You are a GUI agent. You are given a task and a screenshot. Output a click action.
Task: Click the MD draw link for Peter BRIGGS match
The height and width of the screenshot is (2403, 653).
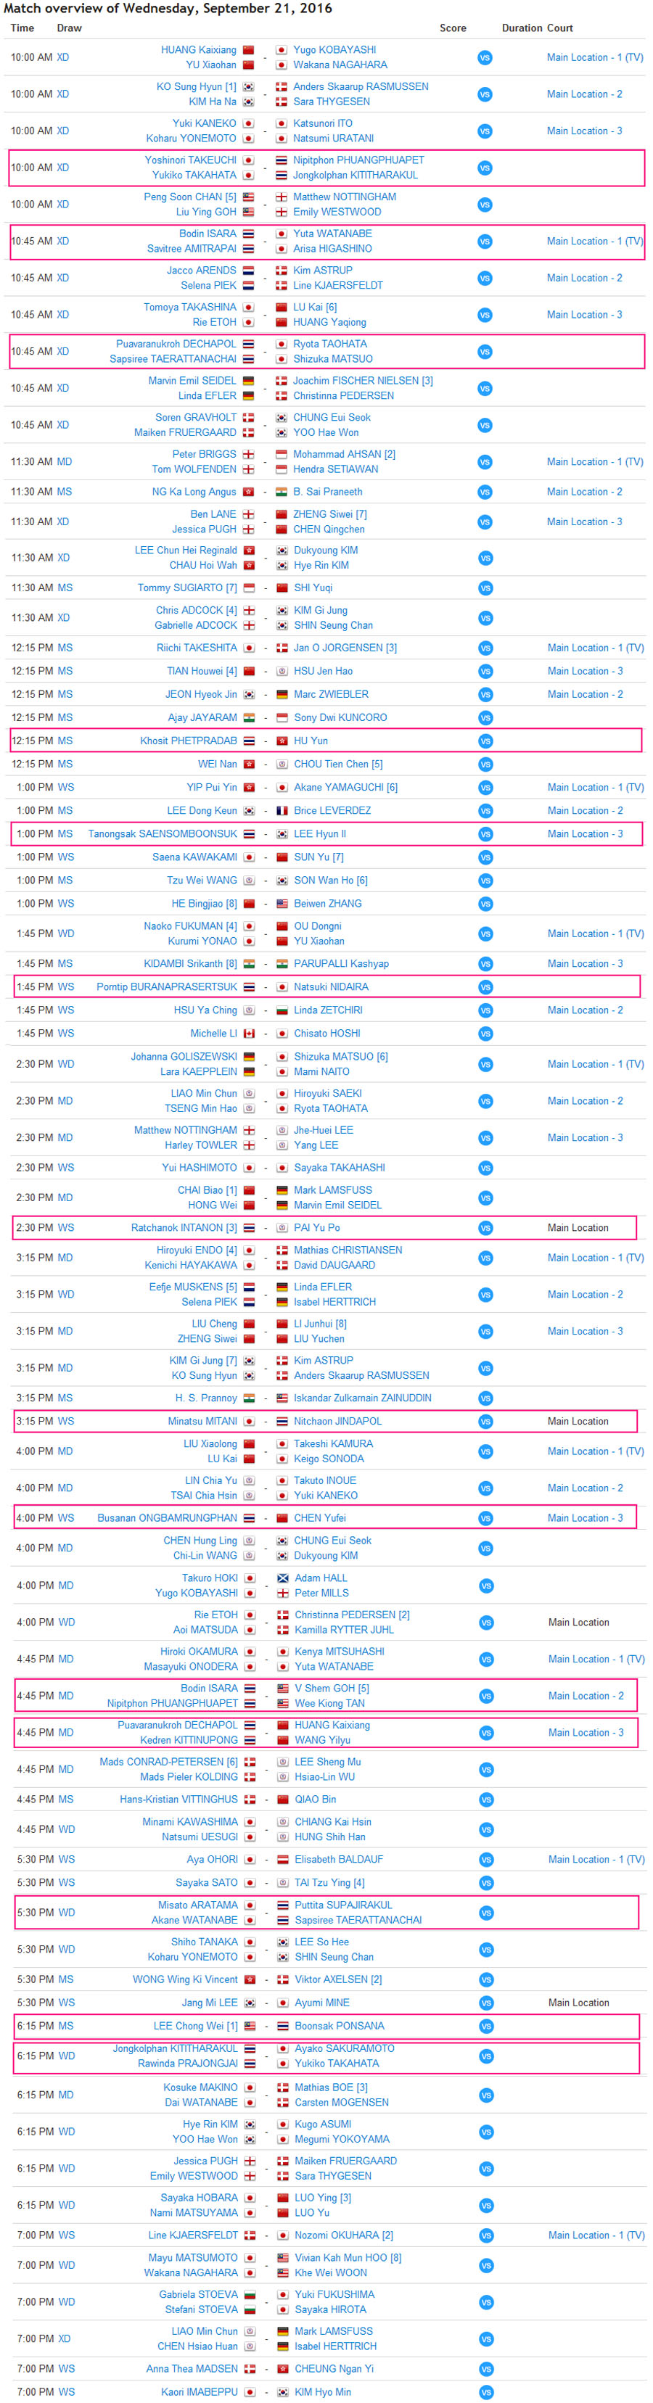[x=65, y=462]
